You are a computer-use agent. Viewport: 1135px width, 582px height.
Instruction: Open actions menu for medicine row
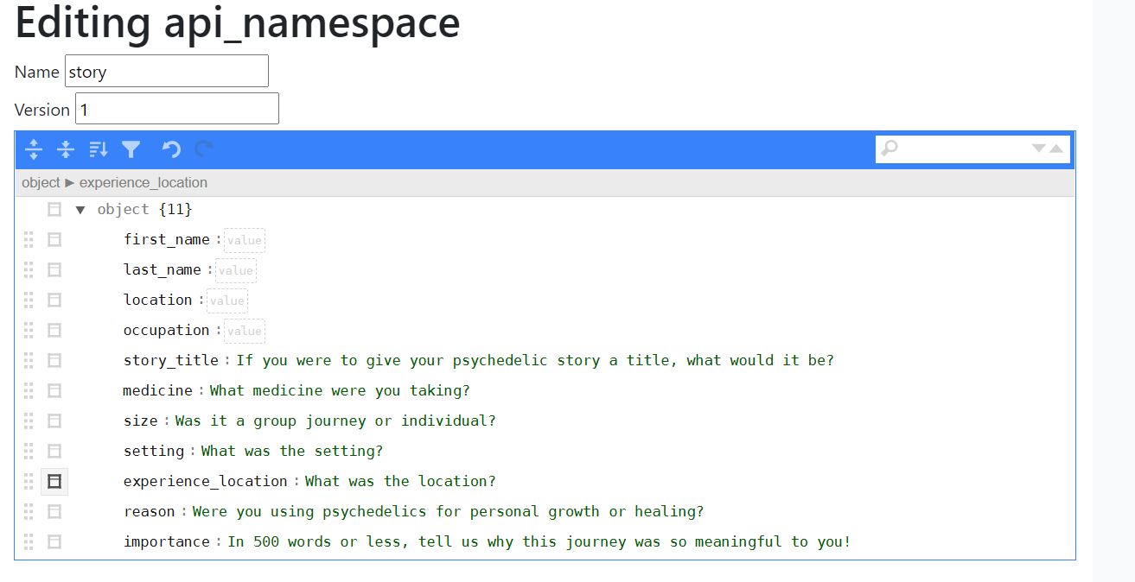point(54,390)
